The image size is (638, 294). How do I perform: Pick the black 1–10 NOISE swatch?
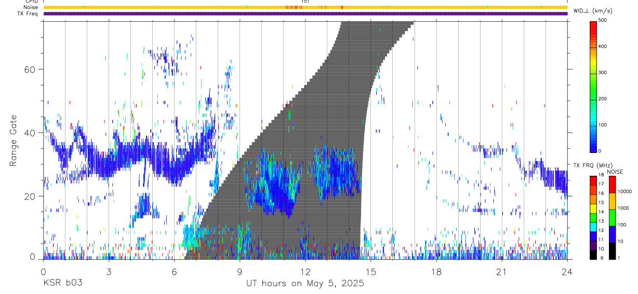[612, 251]
